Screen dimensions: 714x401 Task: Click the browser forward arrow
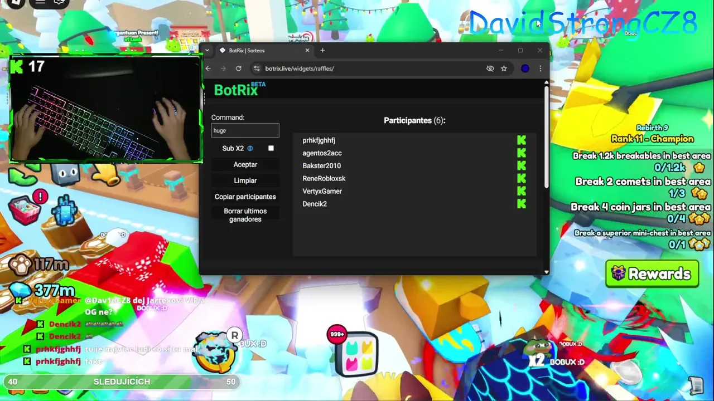point(223,69)
